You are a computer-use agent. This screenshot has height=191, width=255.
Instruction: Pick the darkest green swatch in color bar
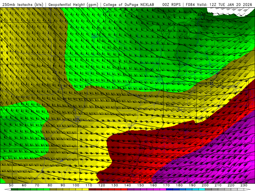14,189
